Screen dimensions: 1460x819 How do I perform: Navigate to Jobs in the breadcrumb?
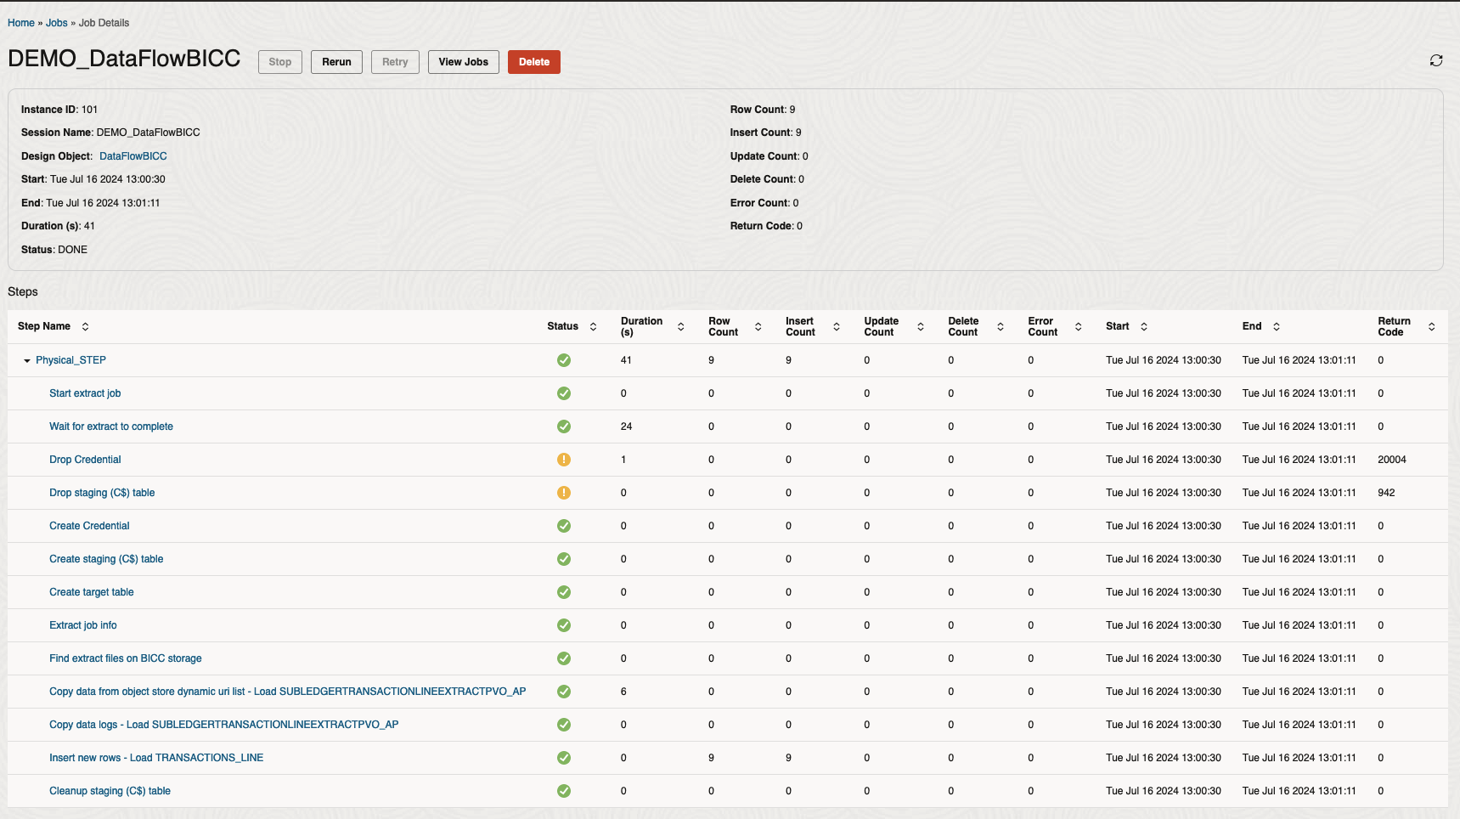click(x=57, y=23)
